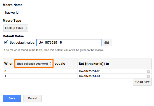Click the Set default value label
Screen dimensions: 154x106
(x=22, y=42)
